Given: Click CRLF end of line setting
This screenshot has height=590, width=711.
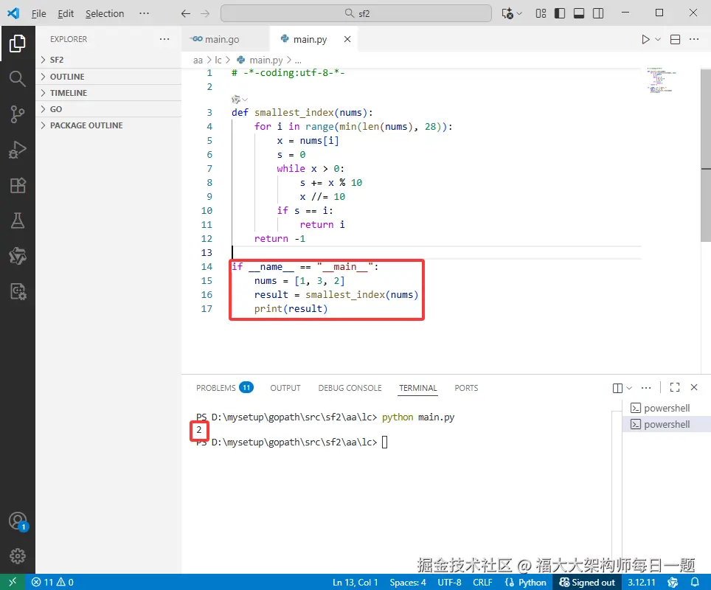Looking at the screenshot, I should [x=482, y=583].
